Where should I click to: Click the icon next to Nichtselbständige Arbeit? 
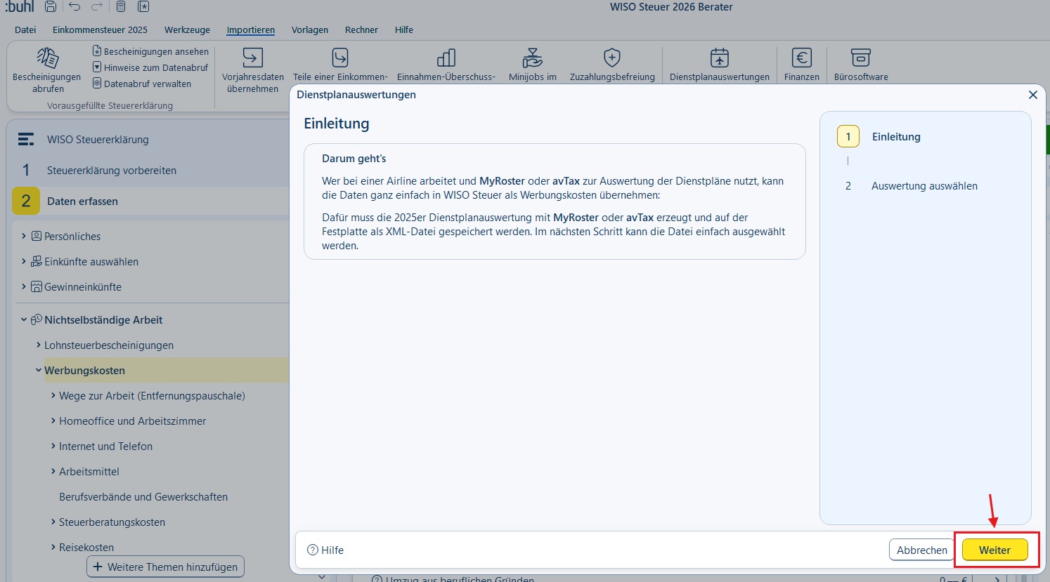pyautogui.click(x=37, y=319)
